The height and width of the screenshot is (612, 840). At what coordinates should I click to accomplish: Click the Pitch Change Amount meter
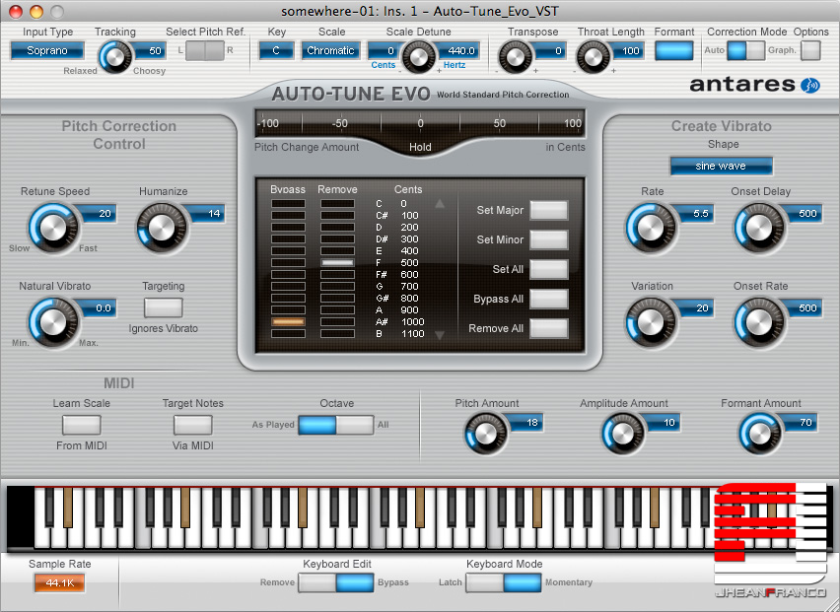[420, 124]
